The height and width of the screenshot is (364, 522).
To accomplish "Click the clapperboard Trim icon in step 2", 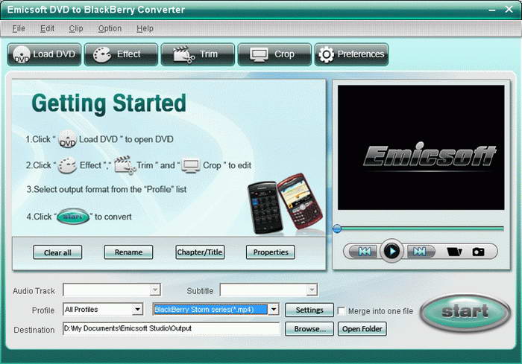I will click(125, 165).
